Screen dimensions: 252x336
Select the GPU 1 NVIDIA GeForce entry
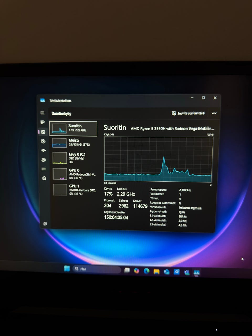coord(74,190)
